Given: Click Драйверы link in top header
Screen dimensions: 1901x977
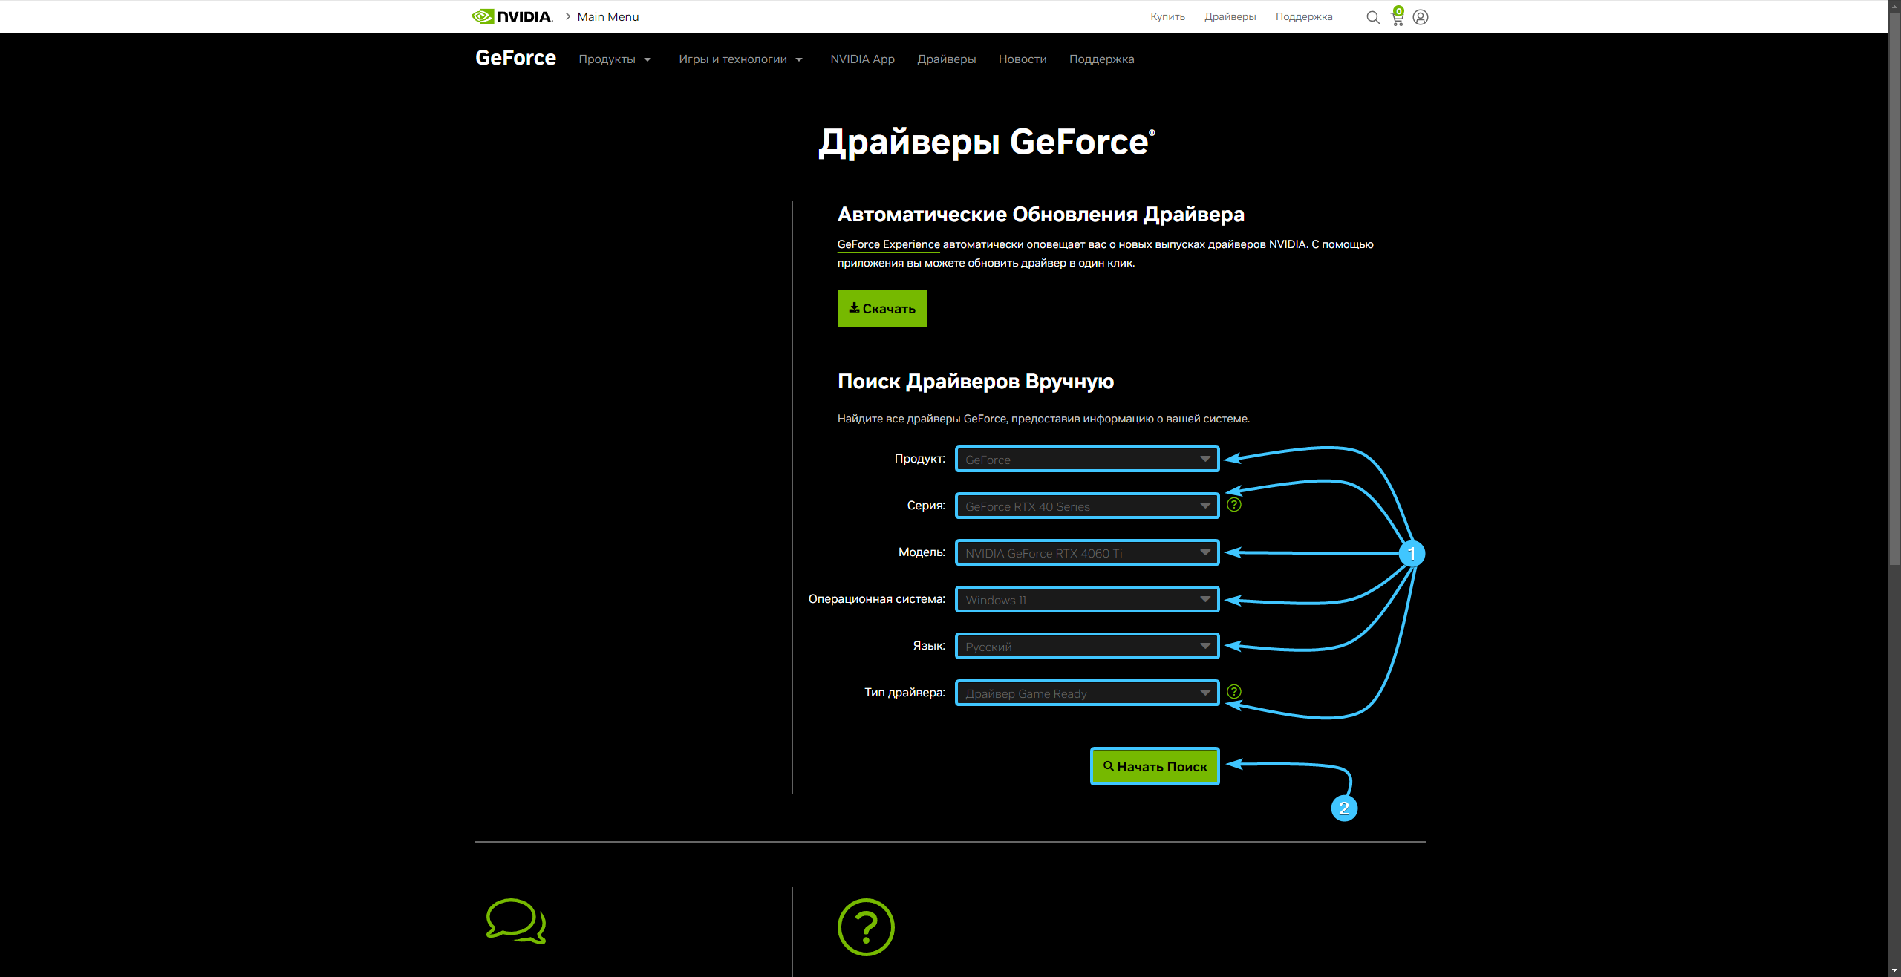Looking at the screenshot, I should pyautogui.click(x=1230, y=16).
